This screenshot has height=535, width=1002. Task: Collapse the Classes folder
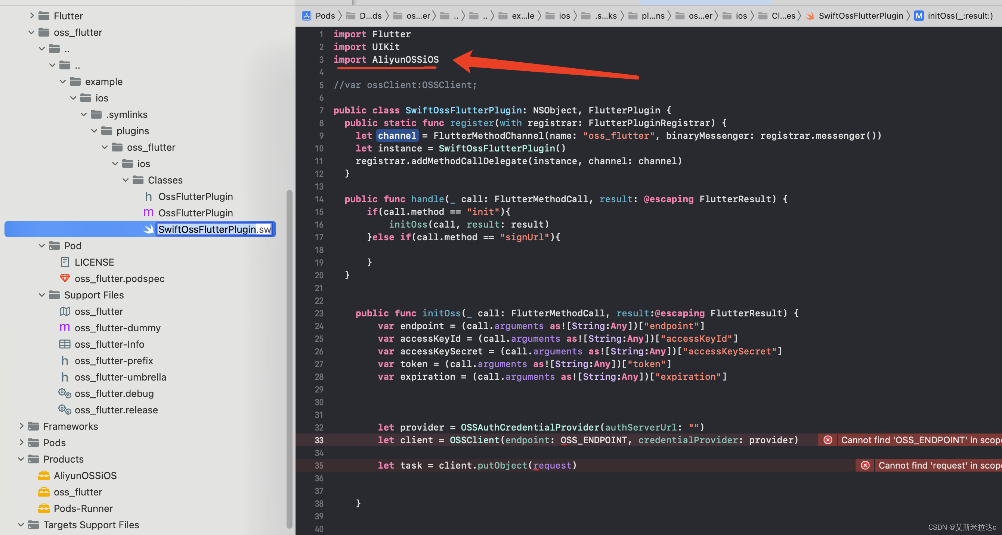(x=126, y=180)
